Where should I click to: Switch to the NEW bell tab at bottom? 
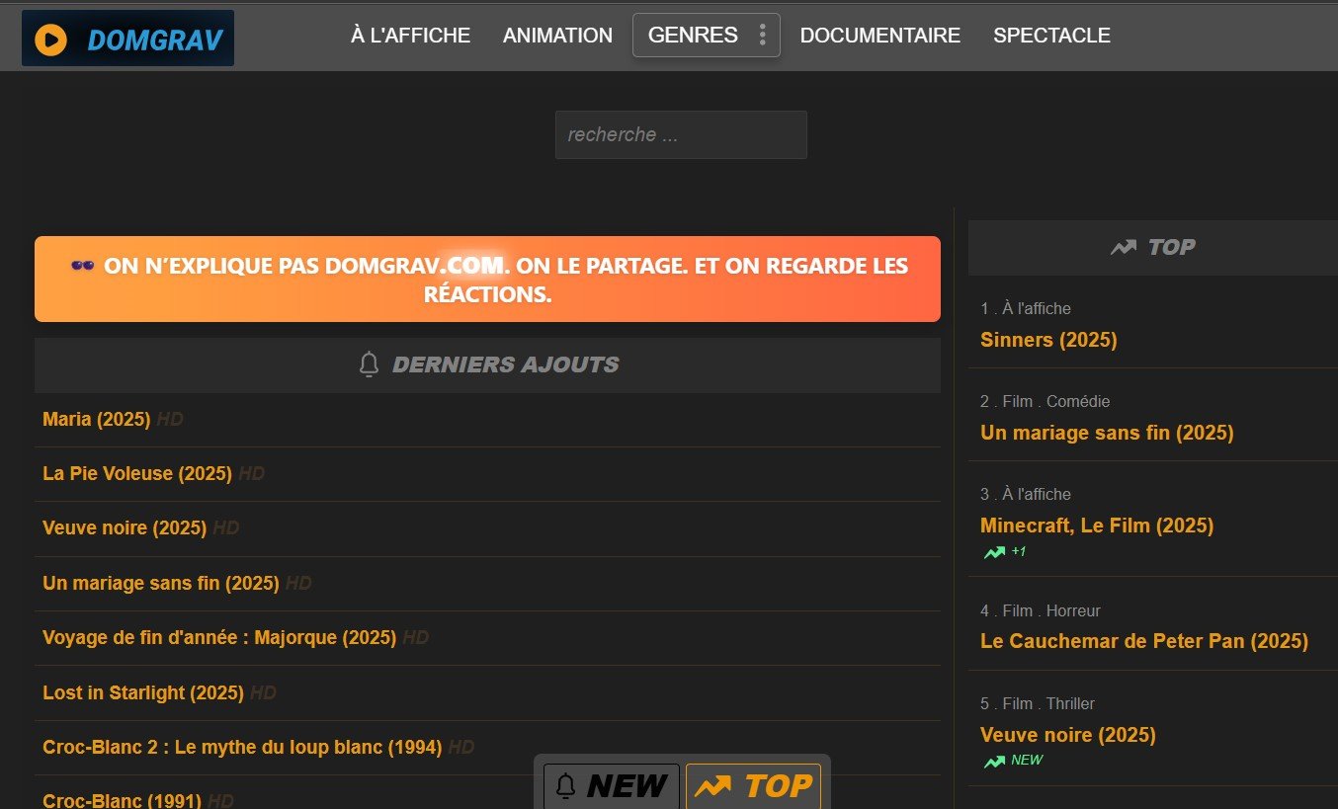pos(611,786)
